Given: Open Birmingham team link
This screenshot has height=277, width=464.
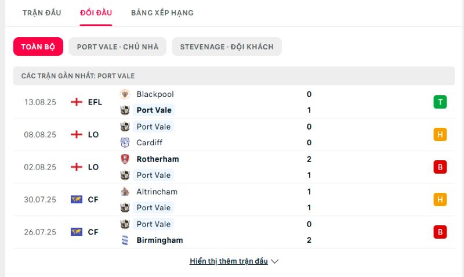Looking at the screenshot, I should pos(159,240).
